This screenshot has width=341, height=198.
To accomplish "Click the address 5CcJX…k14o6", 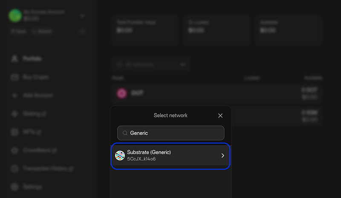I will [142, 159].
